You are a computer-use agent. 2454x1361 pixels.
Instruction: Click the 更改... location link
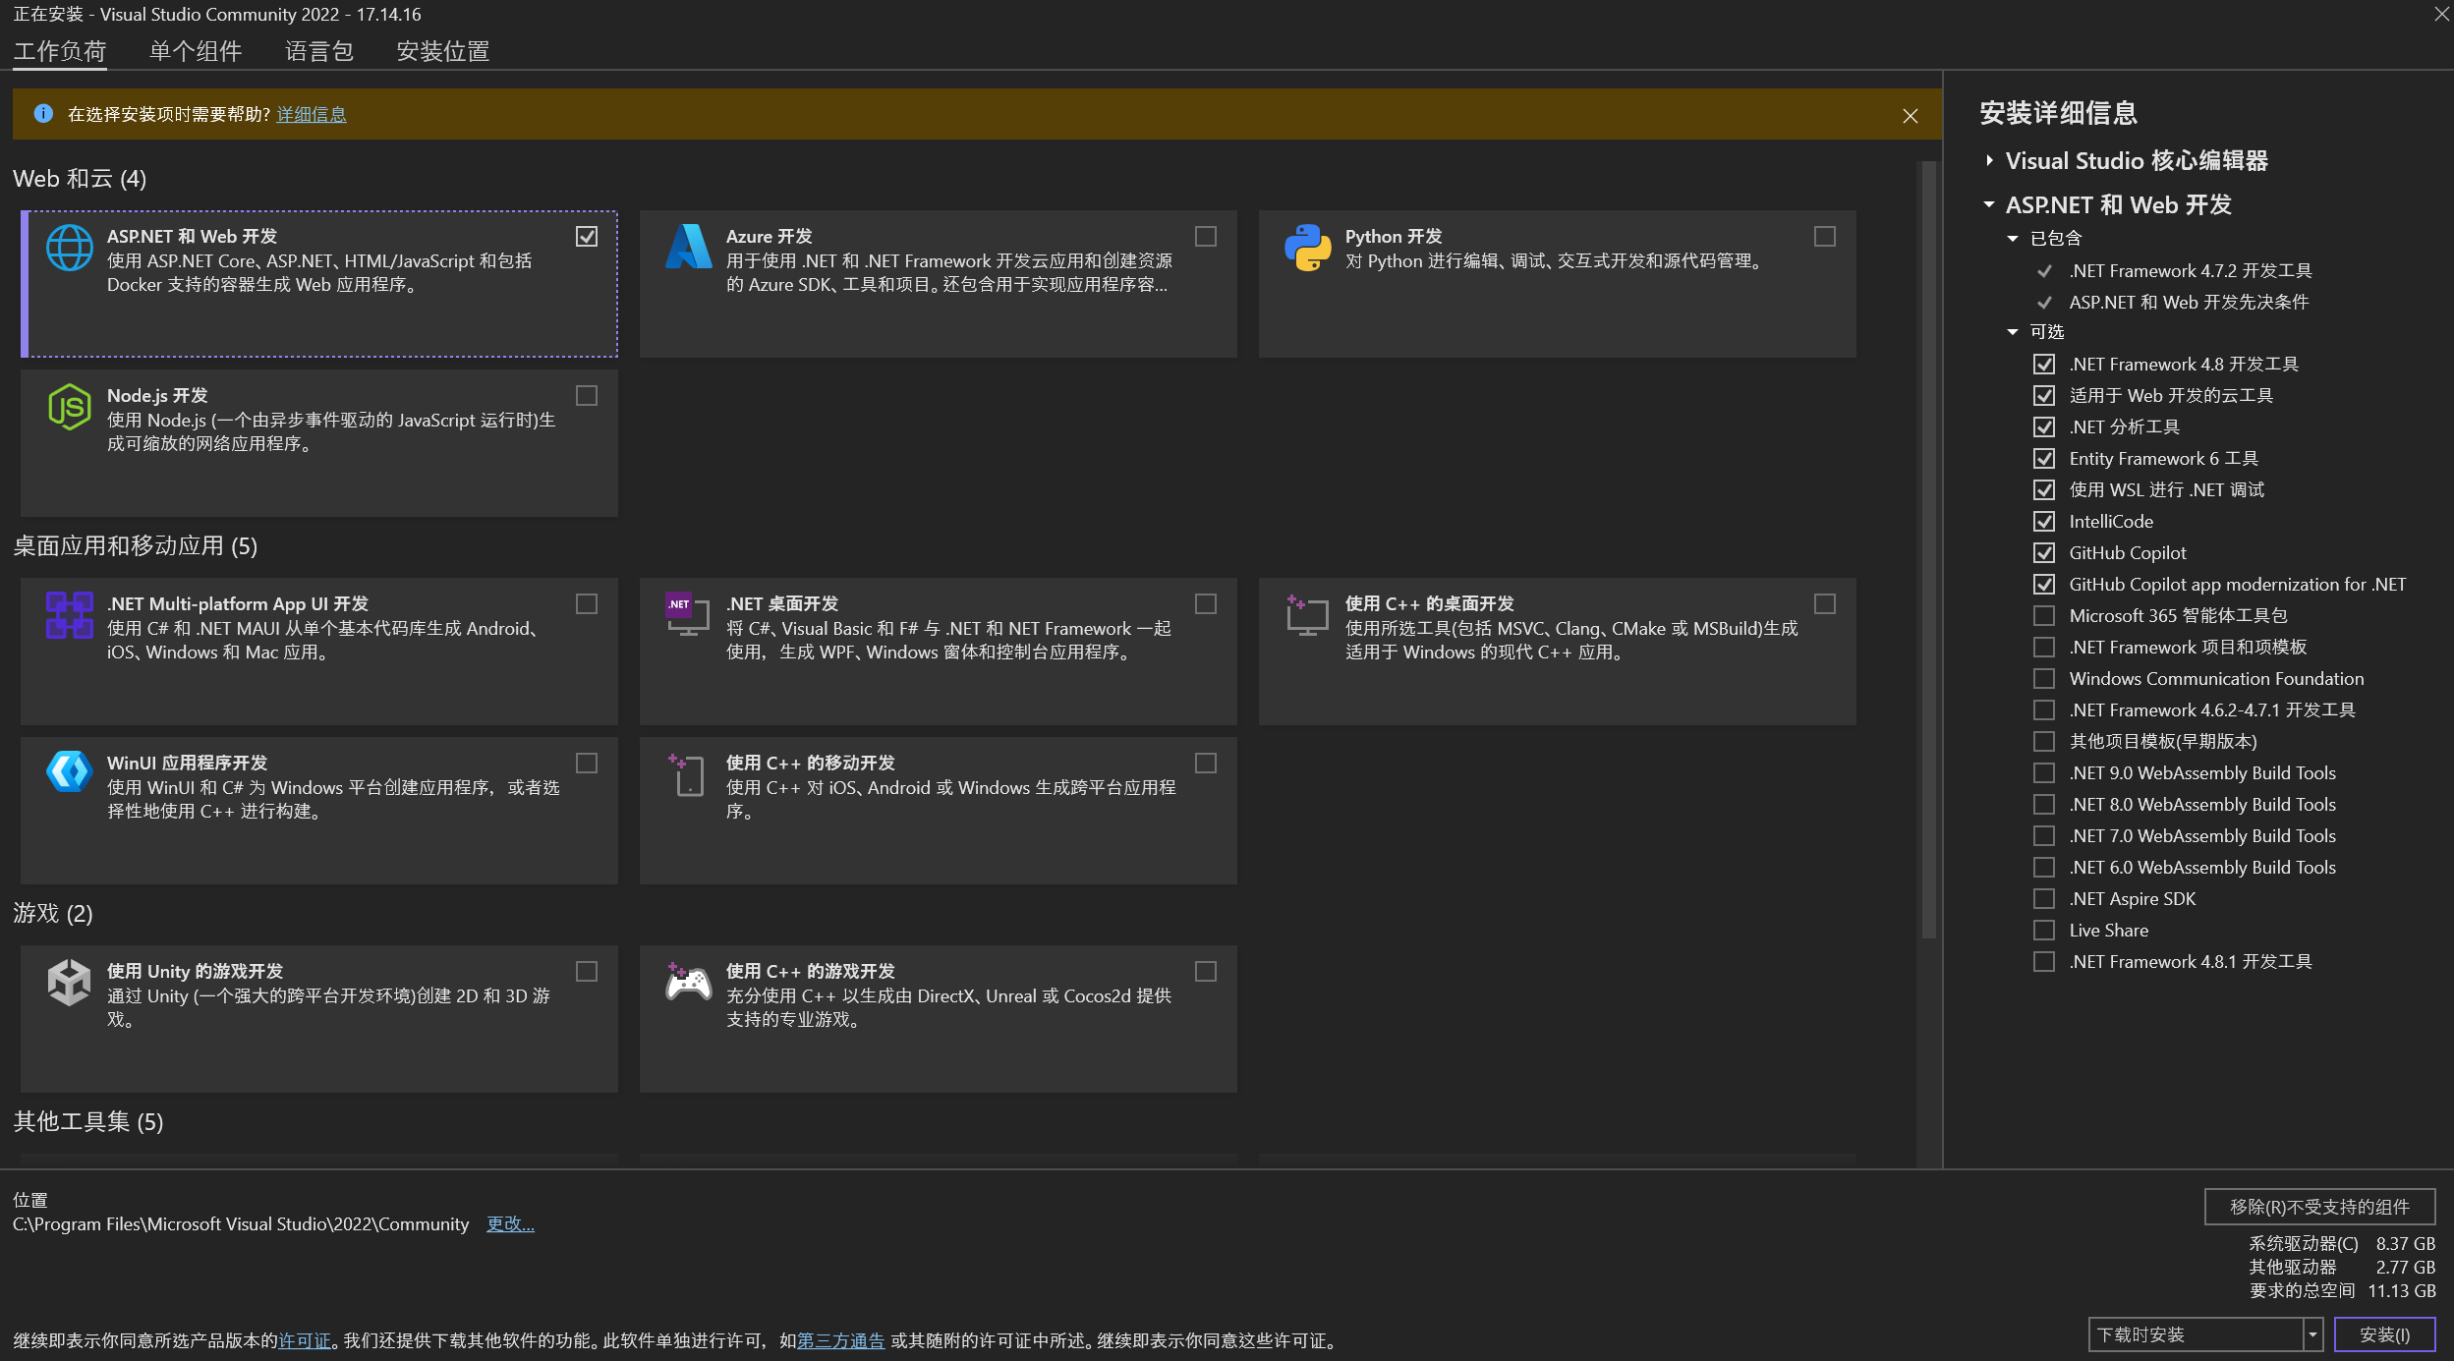pyautogui.click(x=510, y=1224)
